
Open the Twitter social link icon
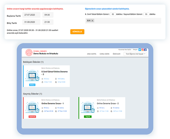[140, 50]
